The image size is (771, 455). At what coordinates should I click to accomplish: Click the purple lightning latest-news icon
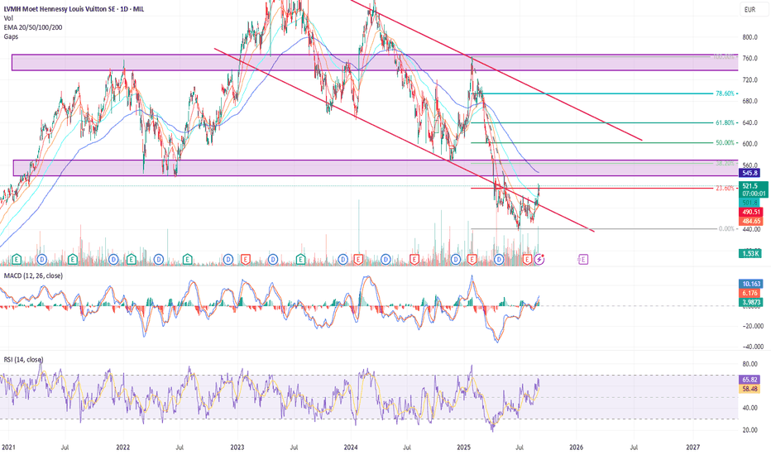pyautogui.click(x=539, y=259)
